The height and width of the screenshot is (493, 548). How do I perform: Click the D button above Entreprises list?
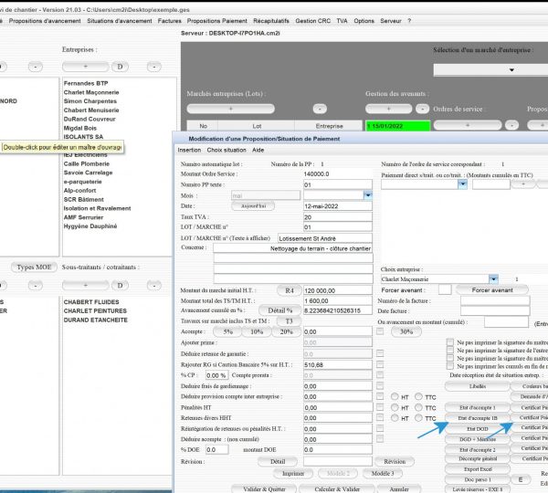tap(120, 67)
